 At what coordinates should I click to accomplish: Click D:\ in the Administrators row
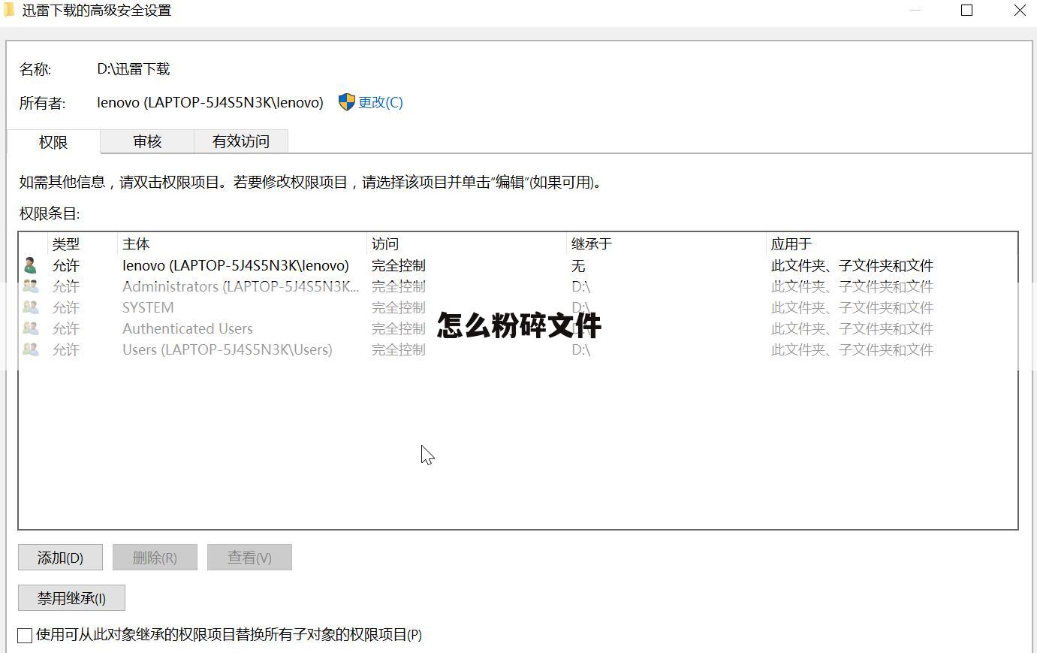click(x=581, y=286)
